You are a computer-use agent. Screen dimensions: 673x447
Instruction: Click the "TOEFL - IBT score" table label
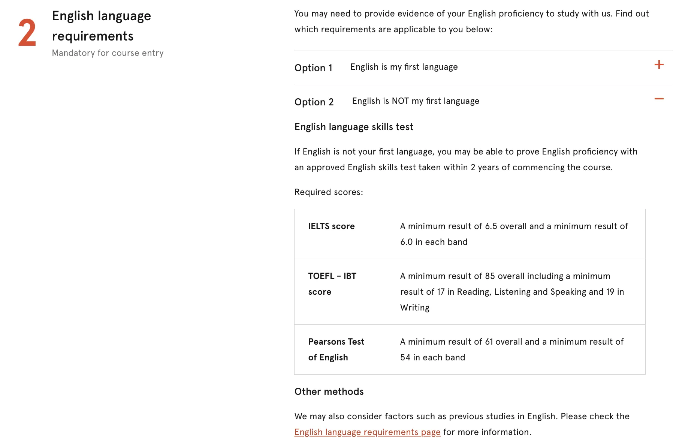click(x=332, y=284)
